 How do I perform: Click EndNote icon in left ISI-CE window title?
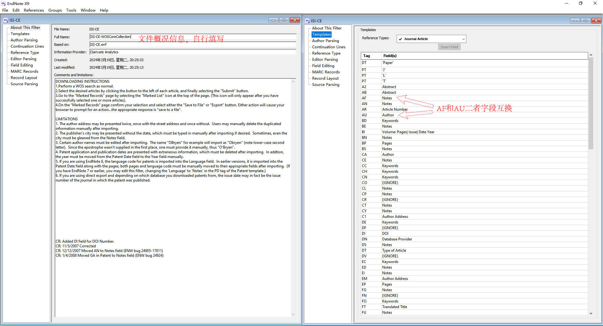coord(6,20)
